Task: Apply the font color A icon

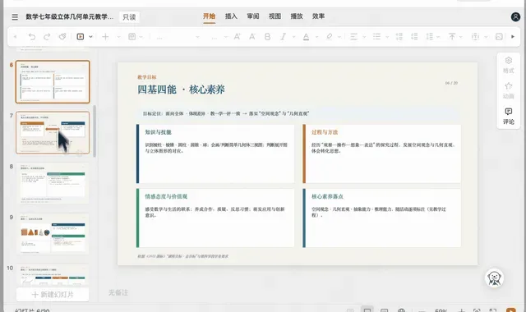Action: [x=306, y=36]
